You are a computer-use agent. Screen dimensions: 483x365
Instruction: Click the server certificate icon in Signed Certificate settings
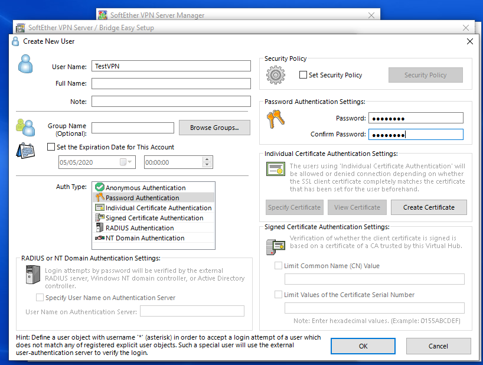coord(275,247)
